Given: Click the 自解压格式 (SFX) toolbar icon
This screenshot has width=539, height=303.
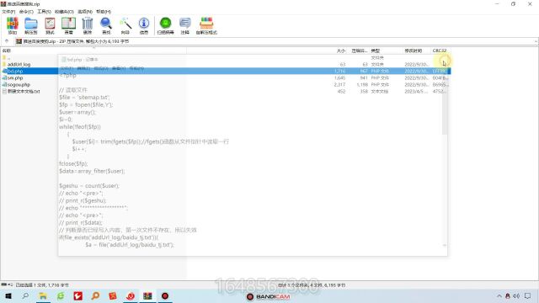Looking at the screenshot, I should [x=206, y=26].
